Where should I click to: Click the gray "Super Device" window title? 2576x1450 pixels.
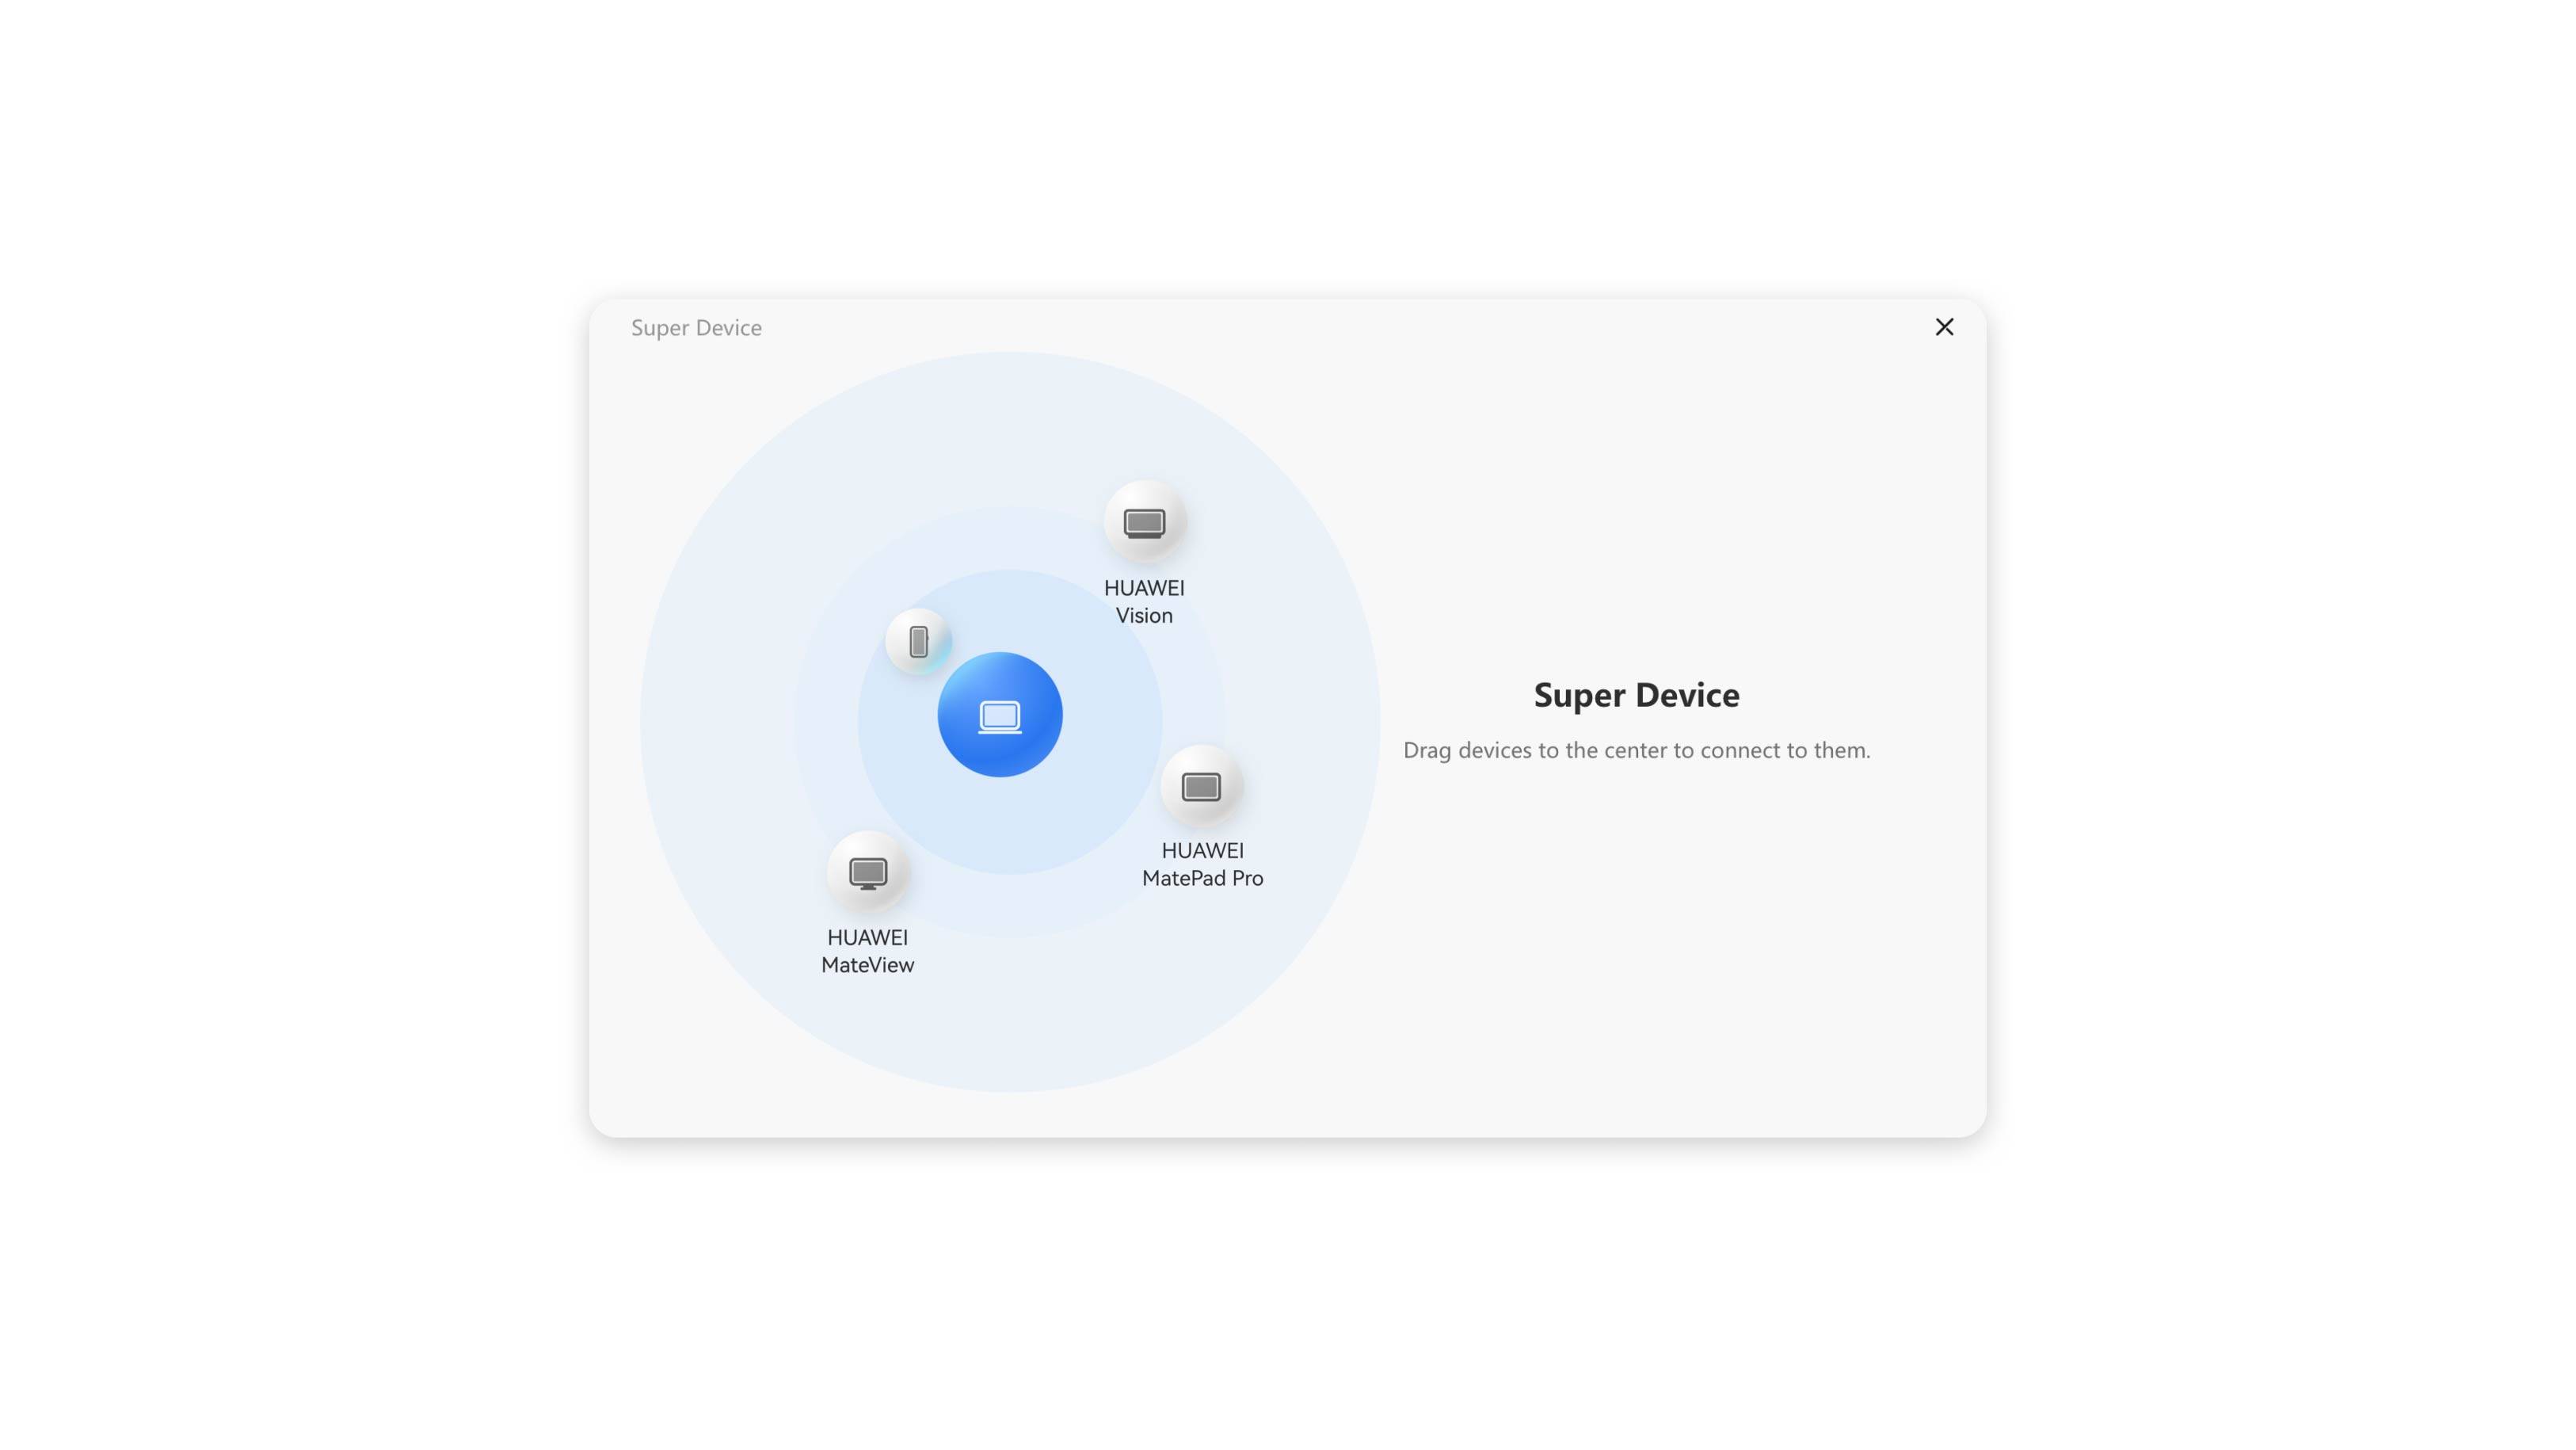[x=696, y=328]
